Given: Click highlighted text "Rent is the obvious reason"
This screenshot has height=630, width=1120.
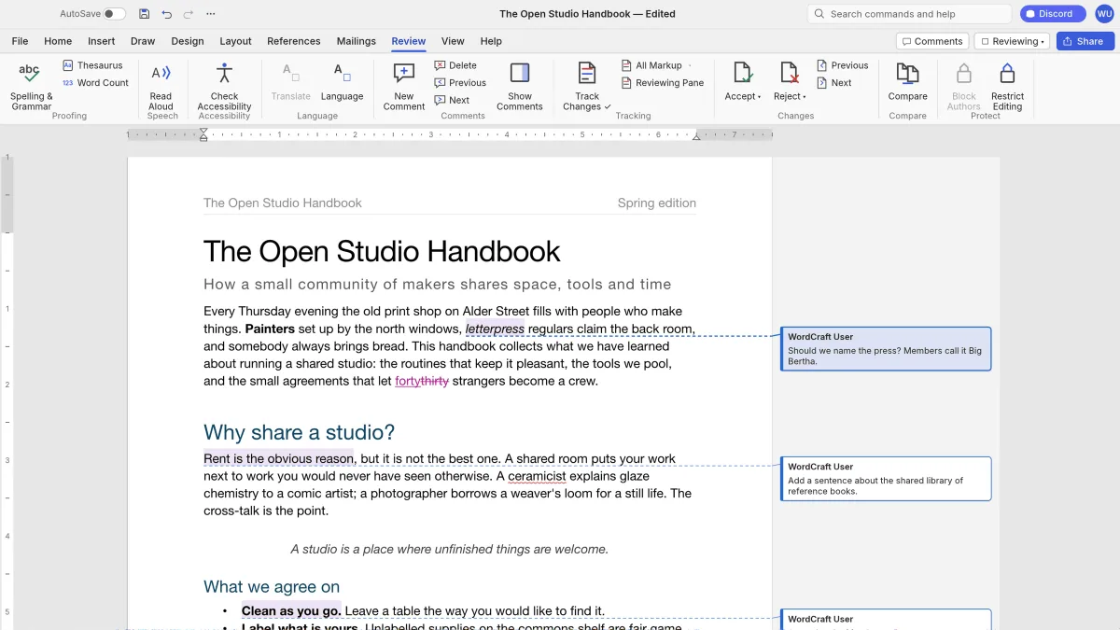Looking at the screenshot, I should [x=278, y=458].
